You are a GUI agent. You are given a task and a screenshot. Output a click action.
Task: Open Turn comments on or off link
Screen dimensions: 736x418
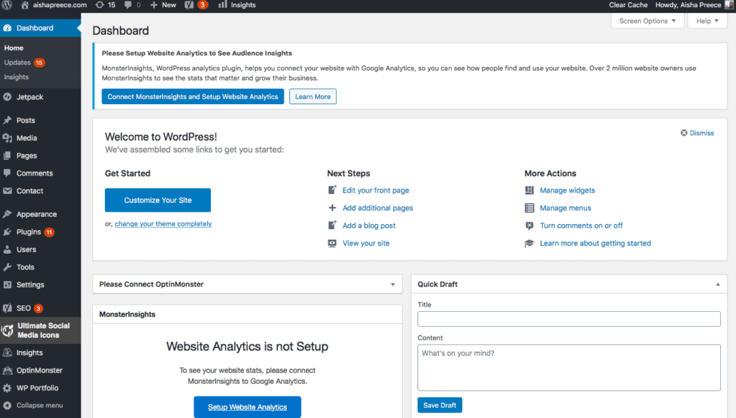pyautogui.click(x=581, y=225)
